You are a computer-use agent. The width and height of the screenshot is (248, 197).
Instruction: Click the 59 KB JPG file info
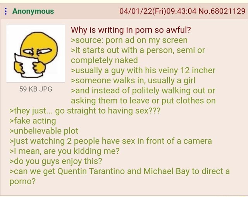tap(36, 89)
